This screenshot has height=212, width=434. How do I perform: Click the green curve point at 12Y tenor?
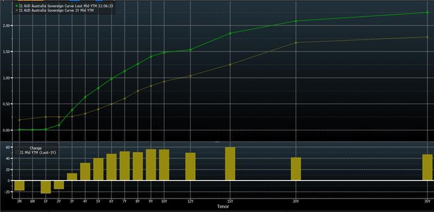pos(190,50)
